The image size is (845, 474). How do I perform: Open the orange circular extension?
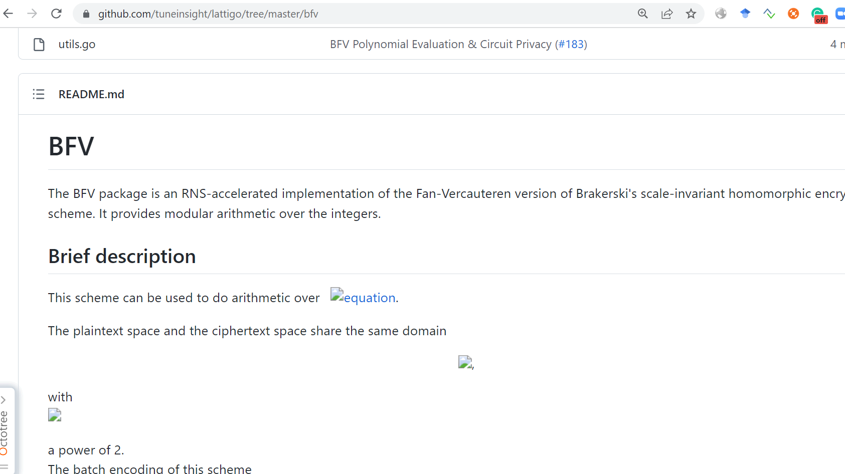793,14
